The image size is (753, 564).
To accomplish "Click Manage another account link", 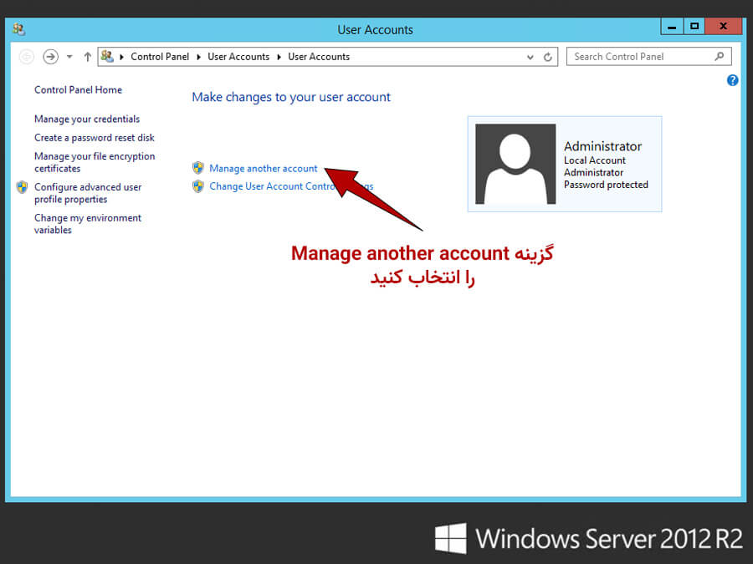I will (264, 168).
